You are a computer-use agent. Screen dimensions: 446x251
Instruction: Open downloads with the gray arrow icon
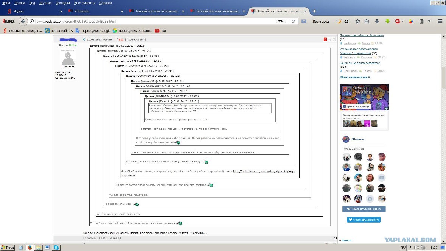coord(377,21)
